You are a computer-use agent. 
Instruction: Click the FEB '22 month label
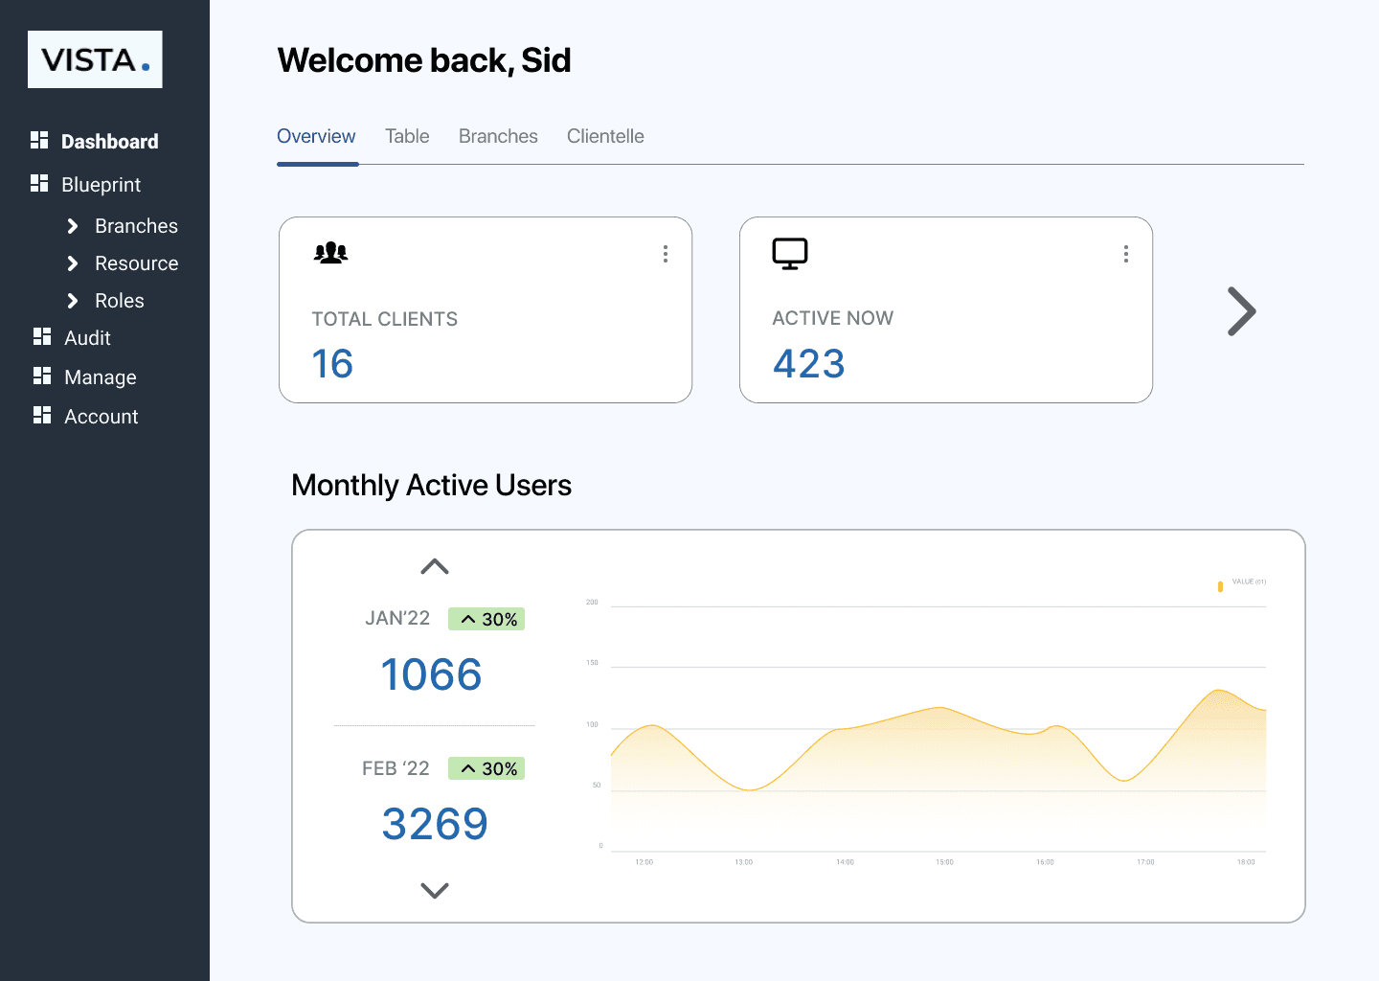pos(396,768)
